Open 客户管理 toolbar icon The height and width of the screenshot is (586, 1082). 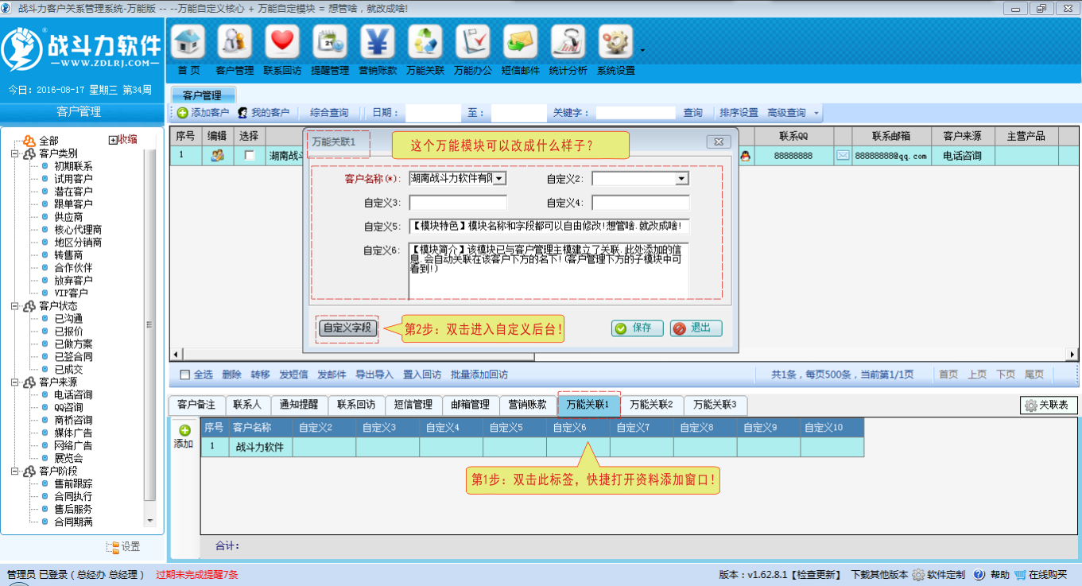[235, 42]
